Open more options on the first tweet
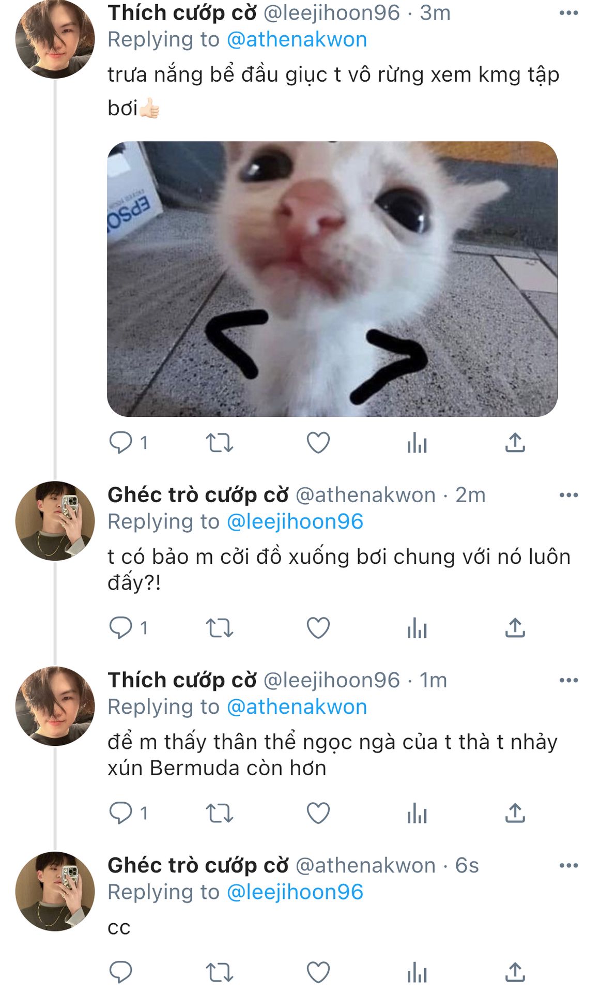Screen dimensions: 601x993 [x=568, y=13]
